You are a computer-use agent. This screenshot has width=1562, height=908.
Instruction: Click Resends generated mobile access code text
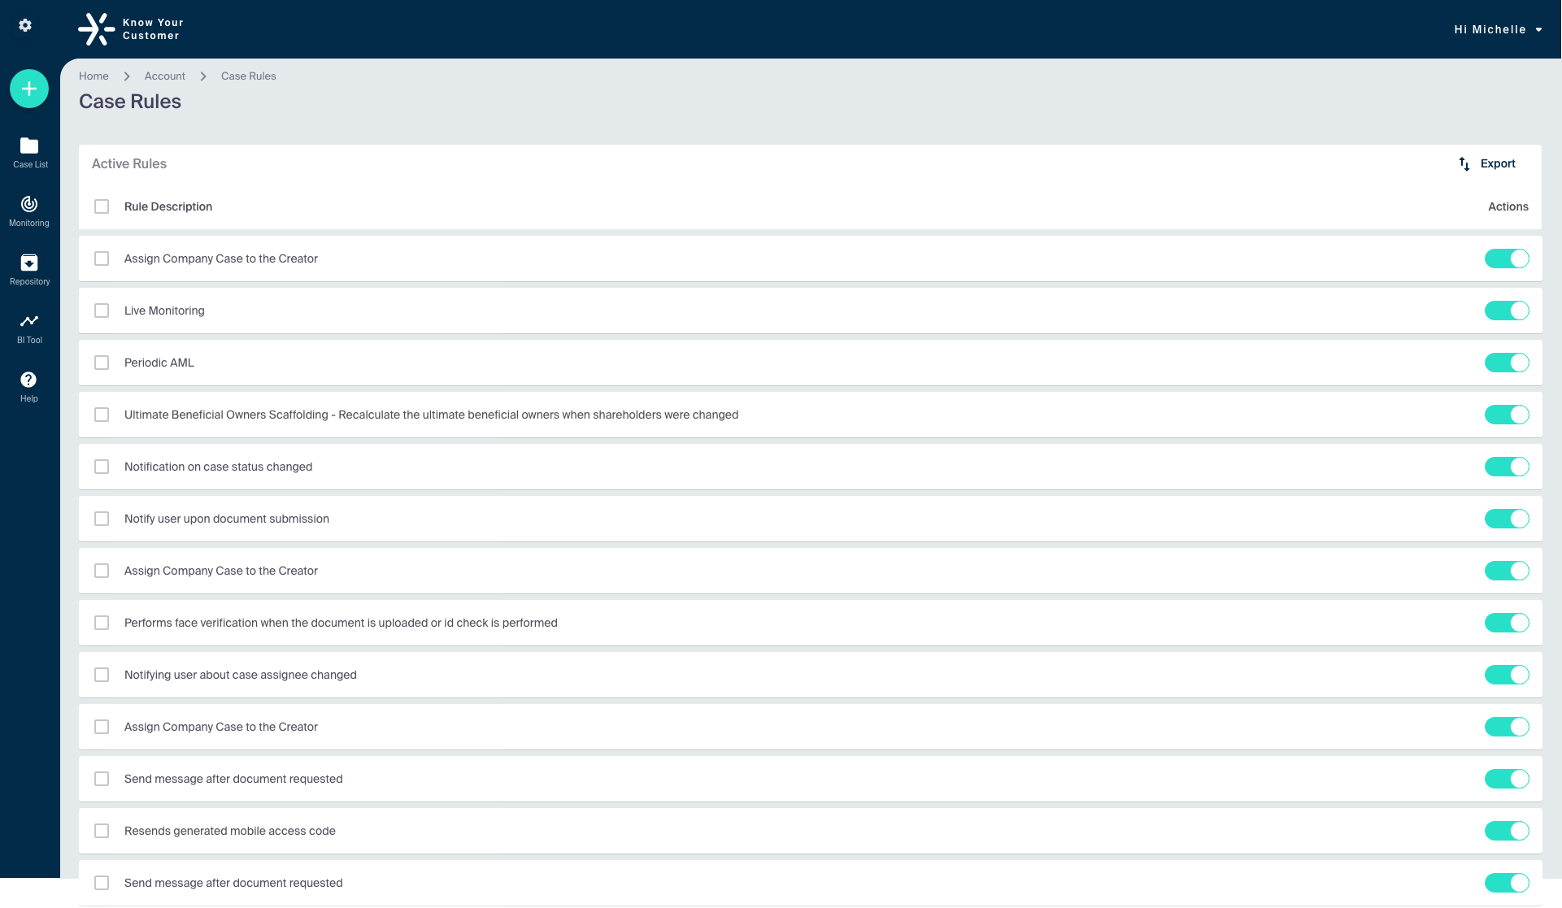(x=230, y=831)
